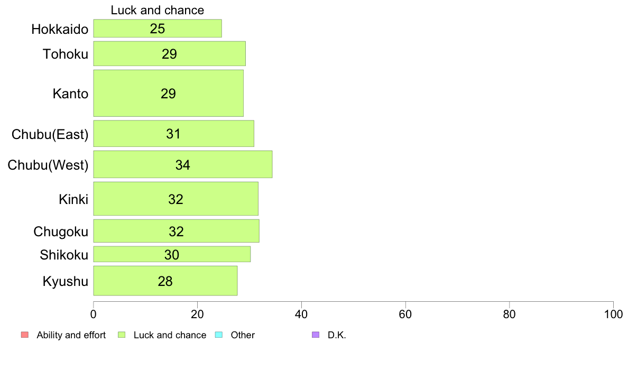
Task: Click the Luck and chance chart title
Action: click(x=158, y=10)
